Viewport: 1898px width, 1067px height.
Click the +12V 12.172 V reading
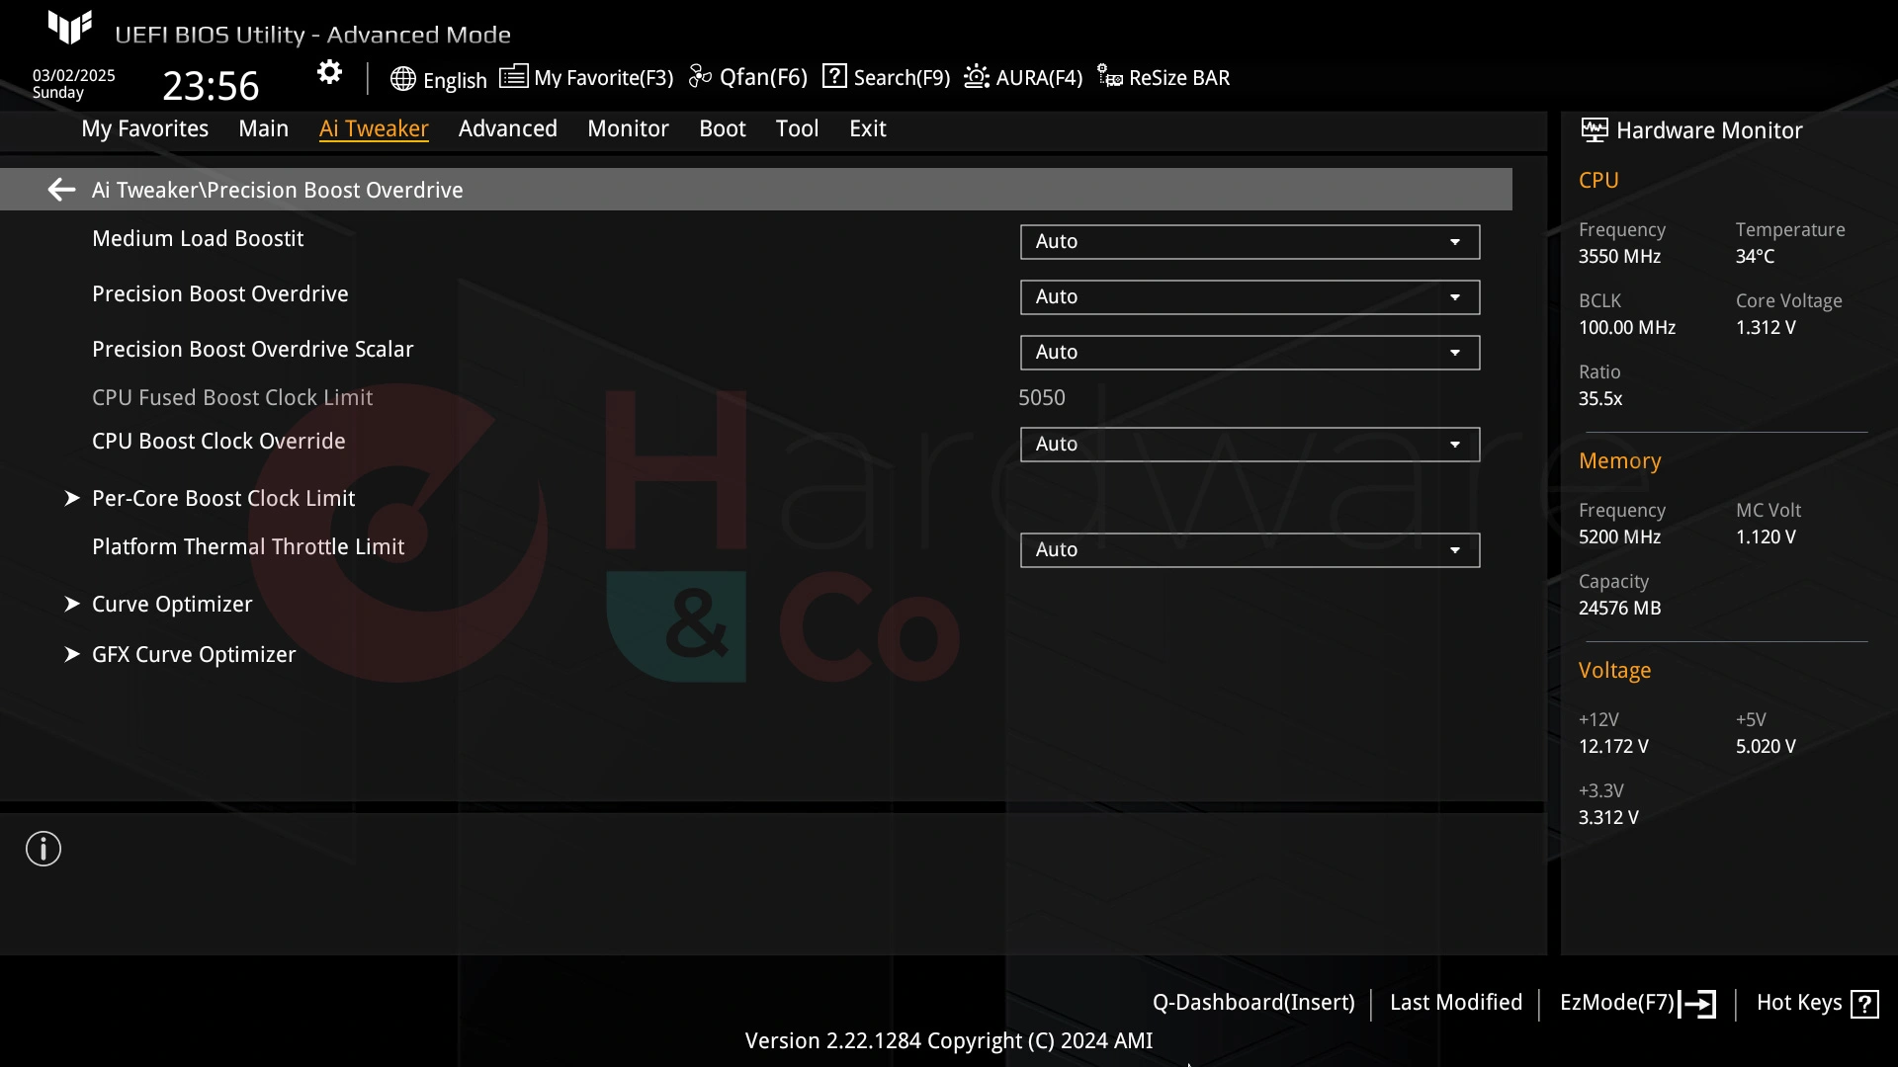coord(1613,747)
